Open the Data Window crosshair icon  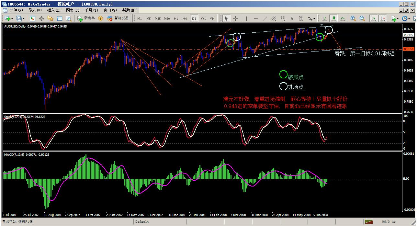41,18
